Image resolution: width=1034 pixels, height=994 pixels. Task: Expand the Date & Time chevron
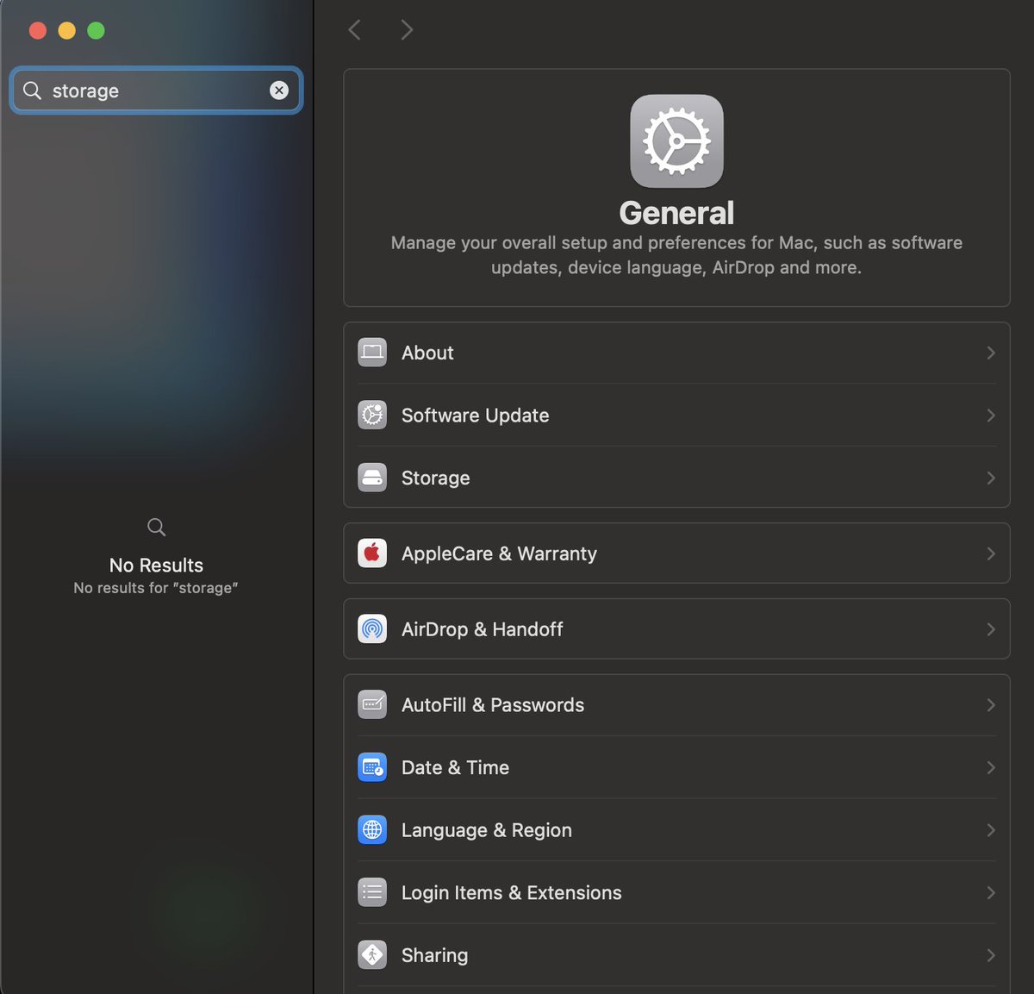tap(991, 767)
